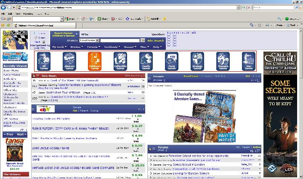Open the Favorites menu
The image size is (303, 179).
pos(28,14)
